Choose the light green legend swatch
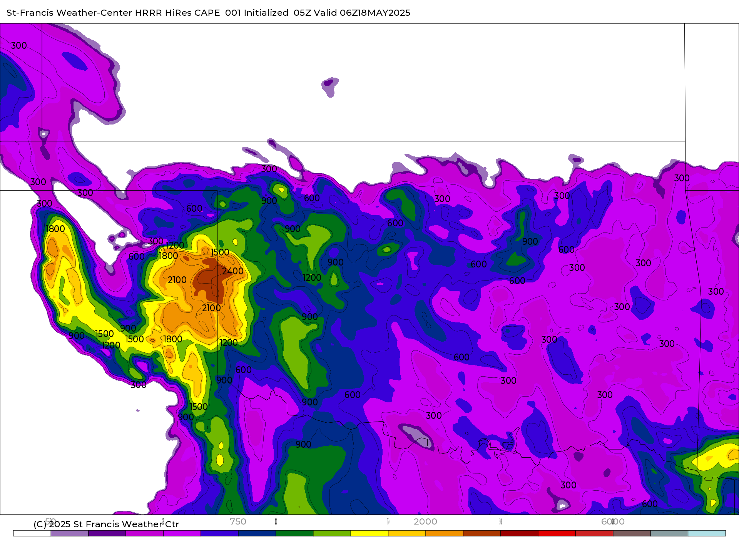This screenshot has width=739, height=538. point(332,533)
